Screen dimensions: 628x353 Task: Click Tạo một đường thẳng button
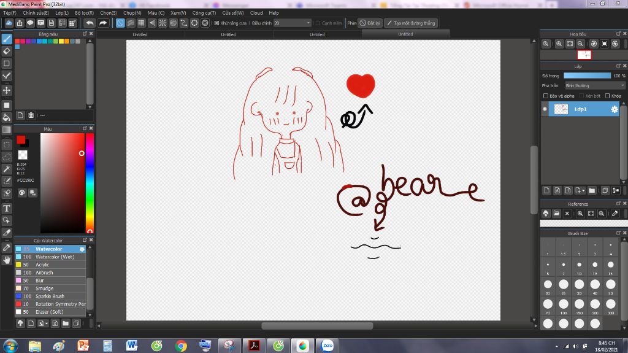point(411,23)
